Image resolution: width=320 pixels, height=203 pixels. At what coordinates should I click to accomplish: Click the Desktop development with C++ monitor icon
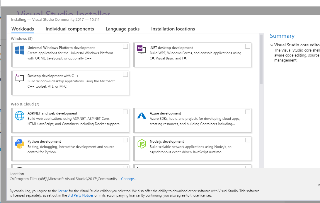pos(20,78)
